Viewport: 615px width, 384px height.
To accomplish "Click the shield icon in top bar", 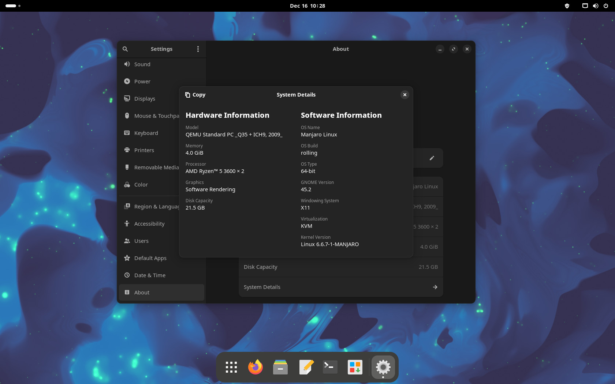I will pyautogui.click(x=567, y=6).
